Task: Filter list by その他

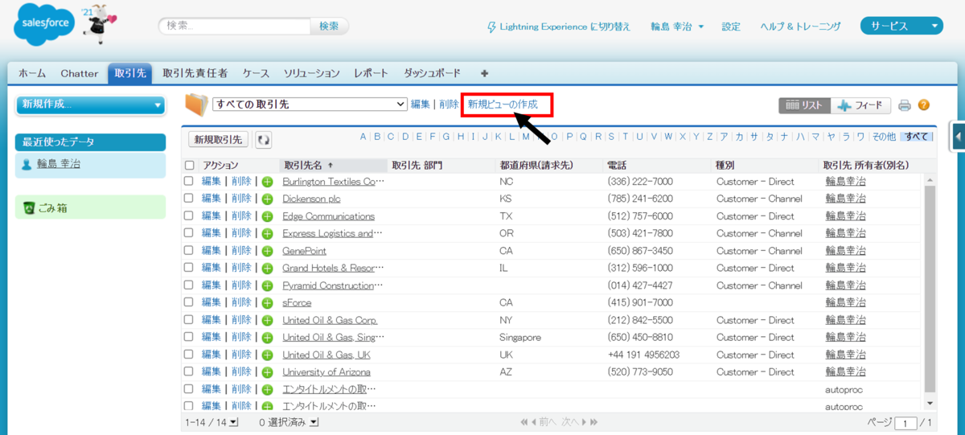Action: 884,137
